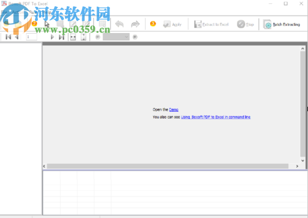This screenshot has height=218, width=308.
Task: Jump to the last page
Action: [61, 37]
